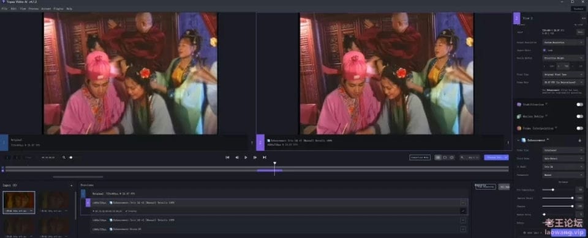Image resolution: width=588 pixels, height=238 pixels.
Task: Select the Original 720x480 preview row
Action: click(275, 194)
